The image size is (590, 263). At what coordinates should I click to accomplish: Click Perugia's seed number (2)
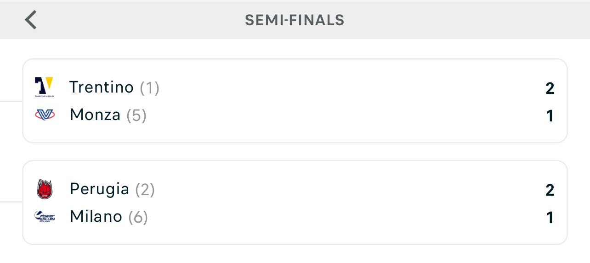[x=145, y=189]
